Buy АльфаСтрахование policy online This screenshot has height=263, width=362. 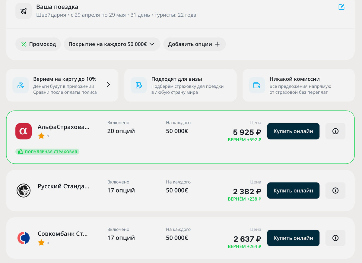(x=293, y=131)
